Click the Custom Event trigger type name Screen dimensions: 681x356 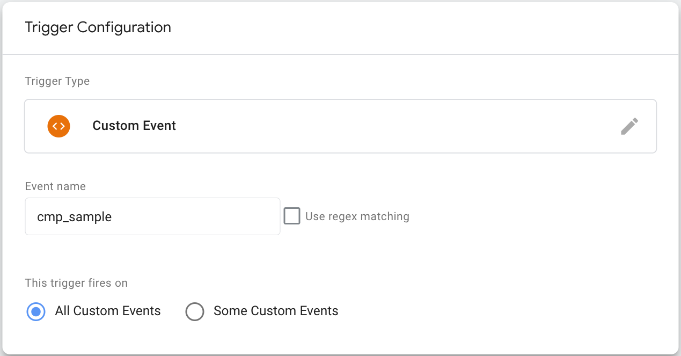(134, 126)
